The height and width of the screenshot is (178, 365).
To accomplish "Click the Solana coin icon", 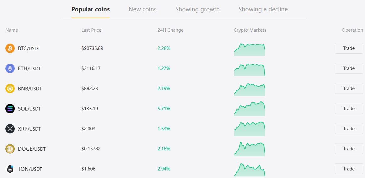I will tap(10, 109).
